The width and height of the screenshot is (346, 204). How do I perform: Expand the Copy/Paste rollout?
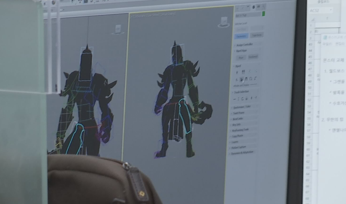pos(237,136)
